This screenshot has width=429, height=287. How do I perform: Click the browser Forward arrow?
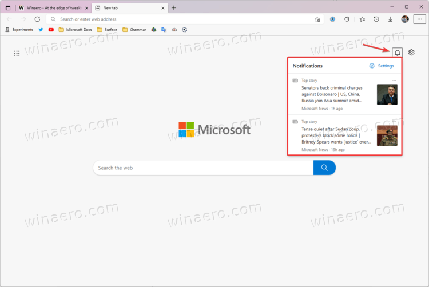click(23, 19)
